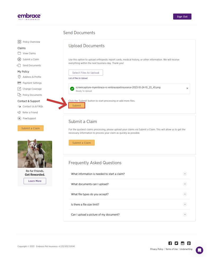Select the View Claims sidebar icon
The image size is (213, 266).
(x=19, y=53)
